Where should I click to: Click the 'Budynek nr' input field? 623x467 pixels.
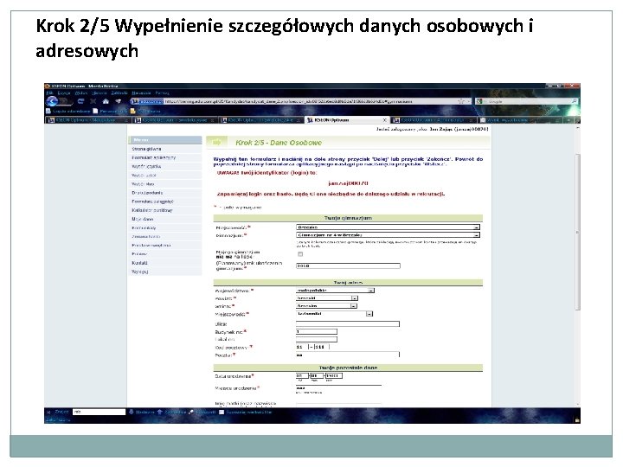coord(317,331)
